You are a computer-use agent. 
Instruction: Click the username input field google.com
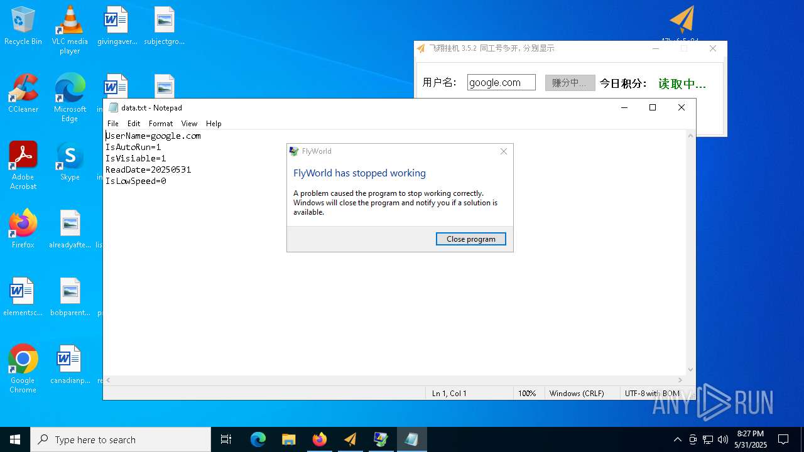501,82
